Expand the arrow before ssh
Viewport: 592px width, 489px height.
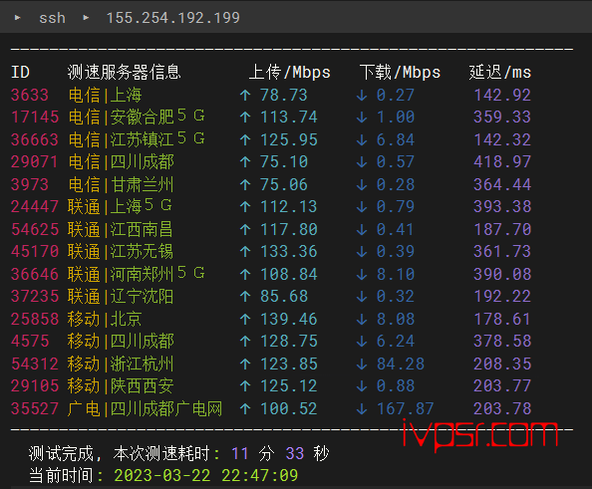pyautogui.click(x=17, y=17)
